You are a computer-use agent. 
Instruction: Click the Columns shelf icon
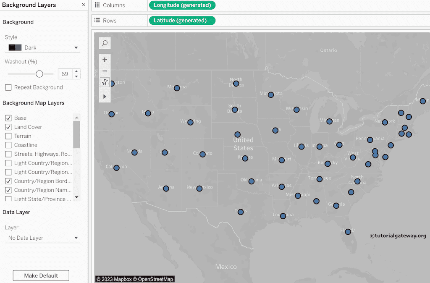(x=97, y=5)
